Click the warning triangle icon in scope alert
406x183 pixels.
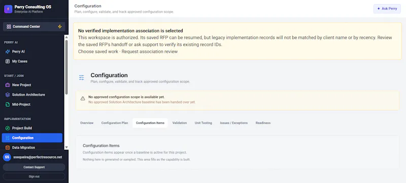click(x=83, y=98)
